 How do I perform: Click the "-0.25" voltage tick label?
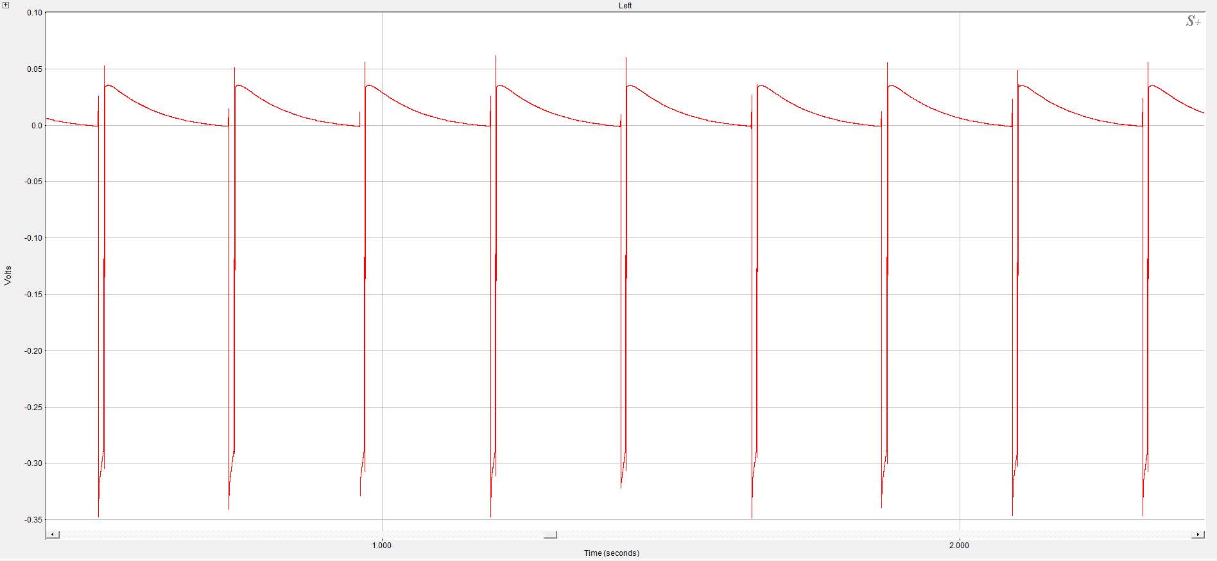[33, 408]
